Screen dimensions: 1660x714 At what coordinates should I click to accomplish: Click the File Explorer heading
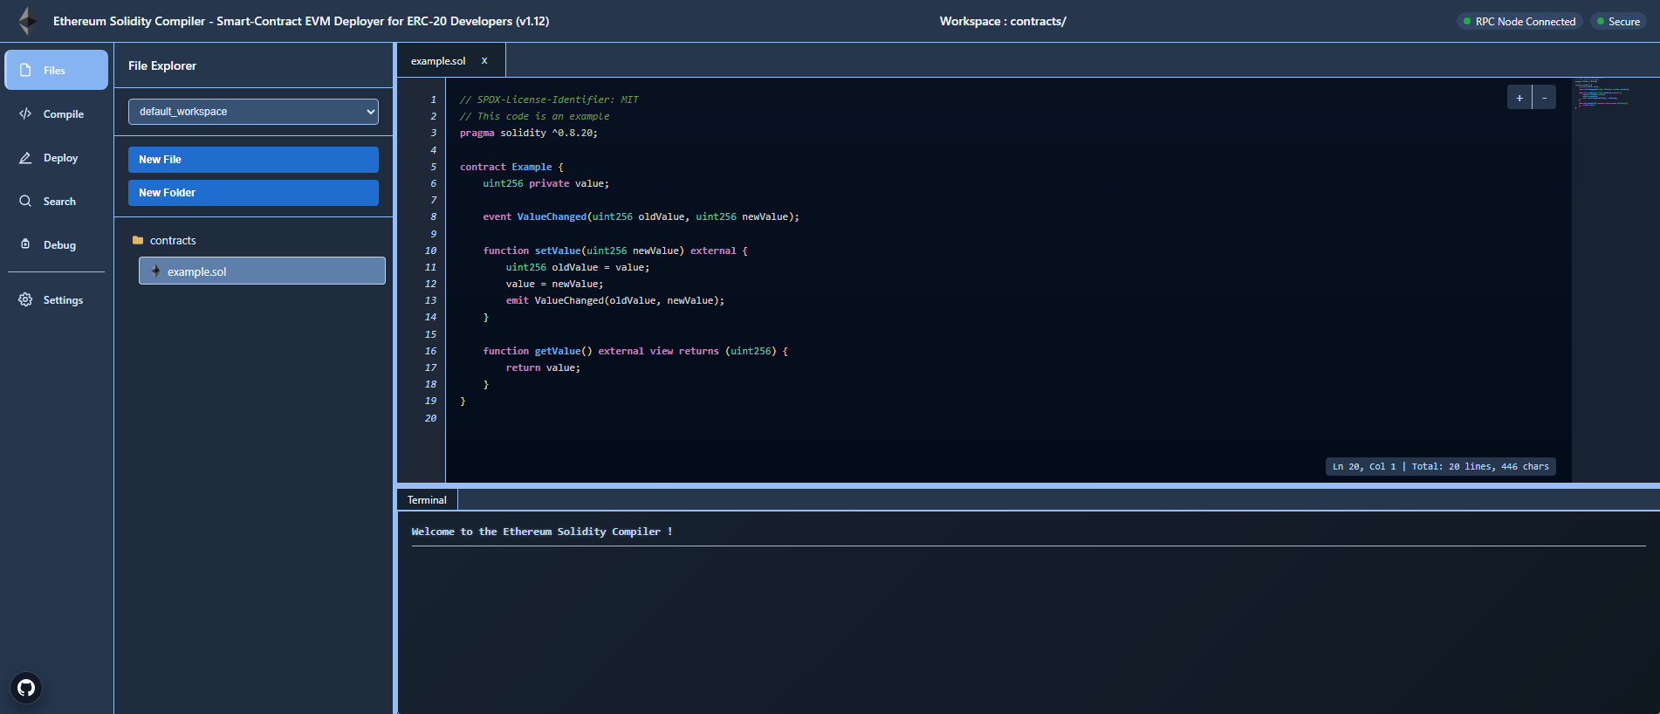[x=162, y=65]
